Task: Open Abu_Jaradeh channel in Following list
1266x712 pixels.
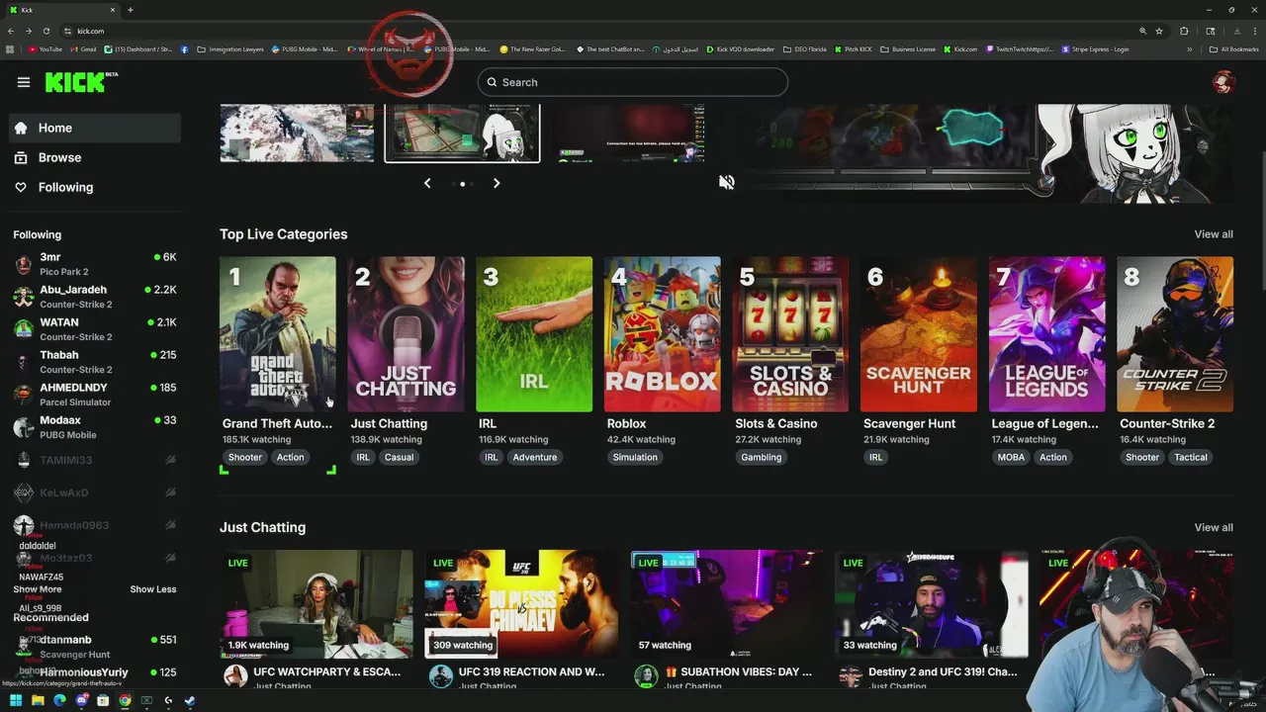Action: (95, 297)
